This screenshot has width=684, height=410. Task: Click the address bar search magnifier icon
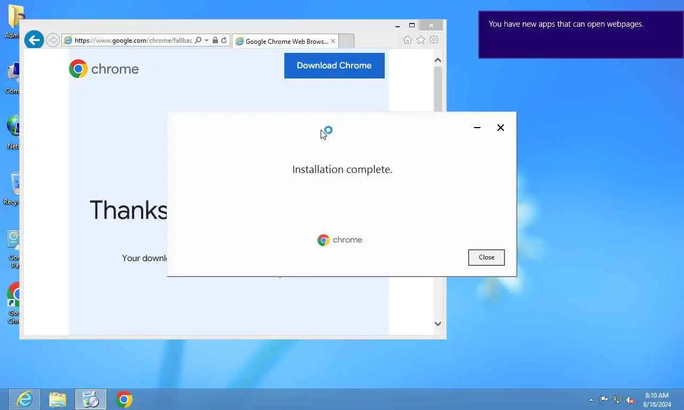pyautogui.click(x=198, y=41)
